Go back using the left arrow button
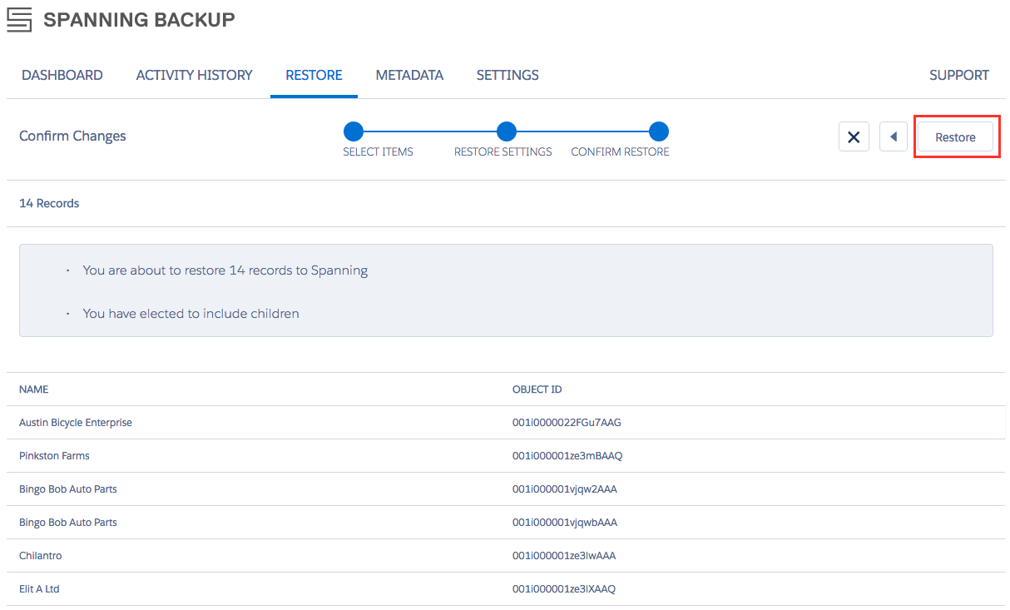1010x610 pixels. pos(893,136)
